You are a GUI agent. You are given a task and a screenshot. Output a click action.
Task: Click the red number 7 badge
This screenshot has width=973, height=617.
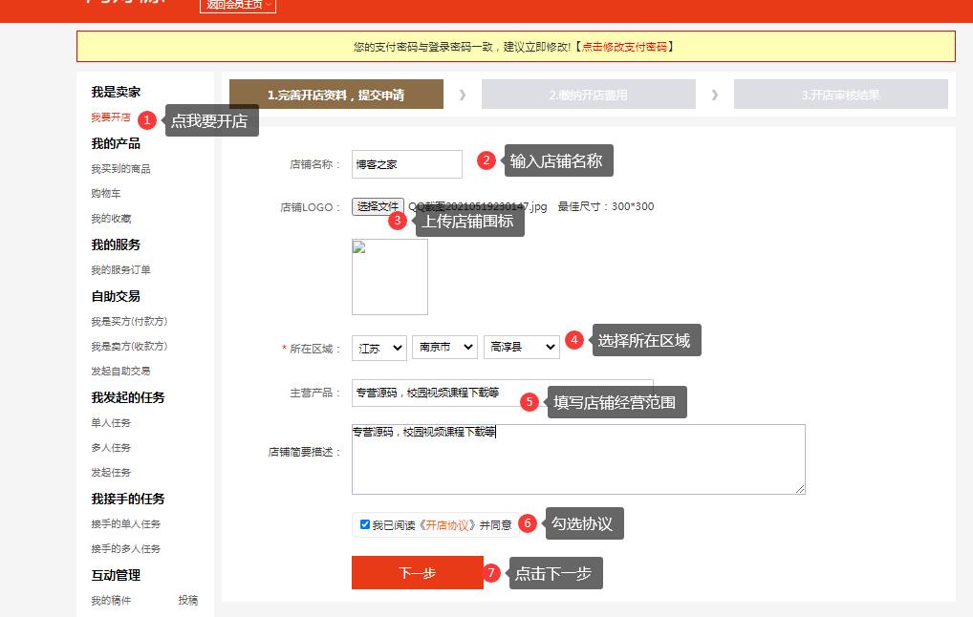point(492,573)
